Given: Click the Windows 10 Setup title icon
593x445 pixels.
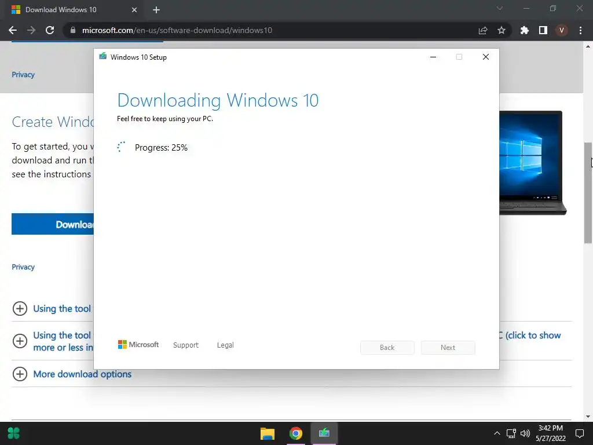Looking at the screenshot, I should click(103, 56).
